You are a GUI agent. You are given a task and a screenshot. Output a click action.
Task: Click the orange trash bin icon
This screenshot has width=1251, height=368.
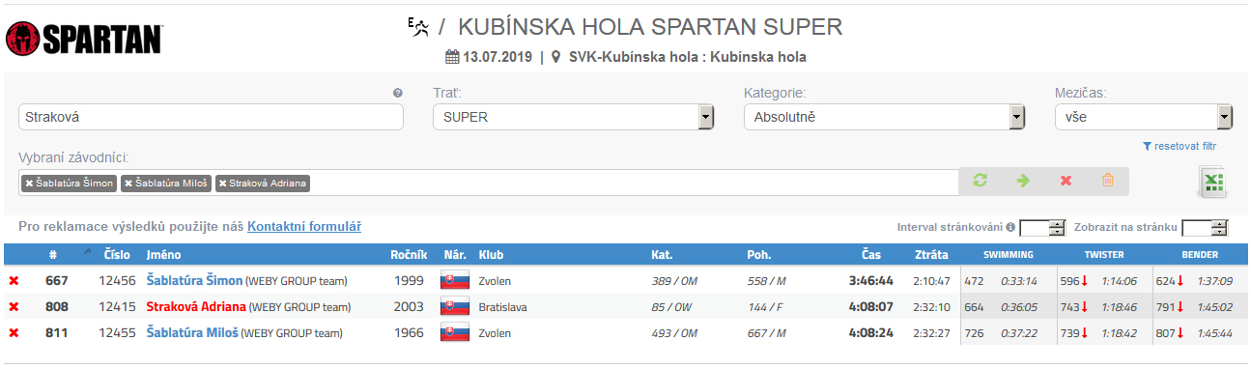coord(1108,181)
